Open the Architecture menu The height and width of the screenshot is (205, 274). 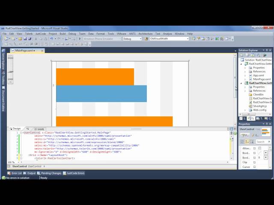[x=146, y=34]
